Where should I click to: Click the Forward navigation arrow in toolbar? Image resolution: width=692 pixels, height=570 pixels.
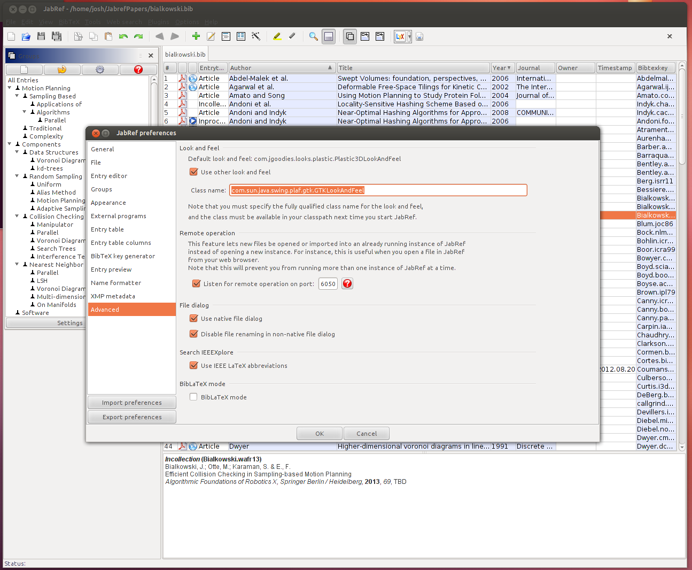tap(175, 36)
